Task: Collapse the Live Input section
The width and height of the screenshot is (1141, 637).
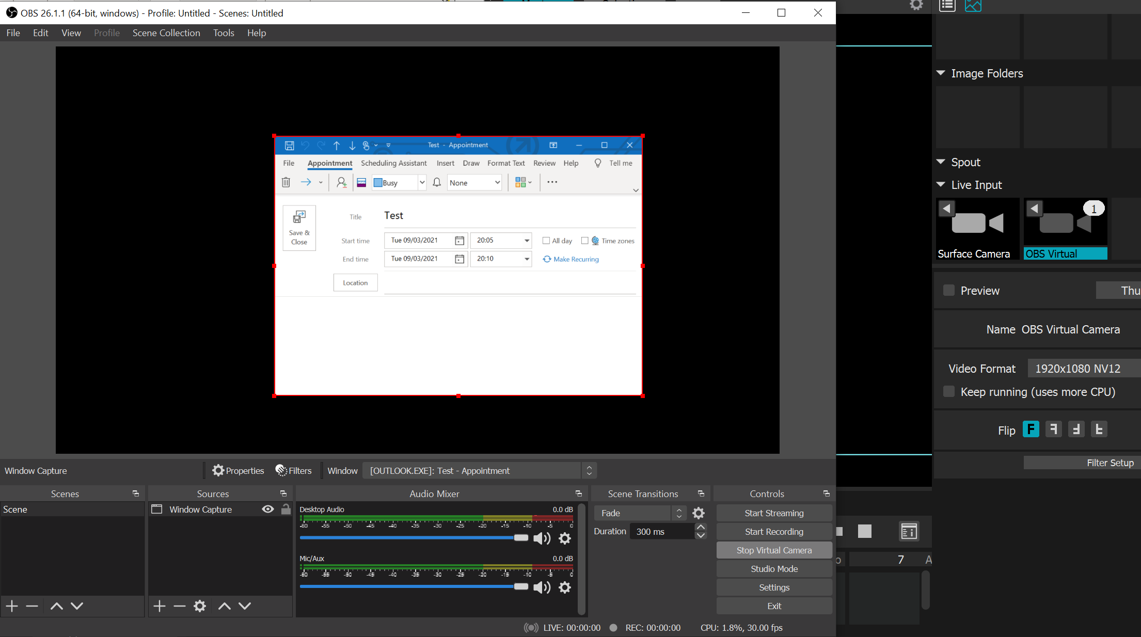Action: [941, 184]
